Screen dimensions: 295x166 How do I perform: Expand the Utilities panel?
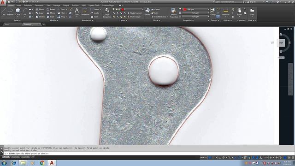tap(227, 20)
